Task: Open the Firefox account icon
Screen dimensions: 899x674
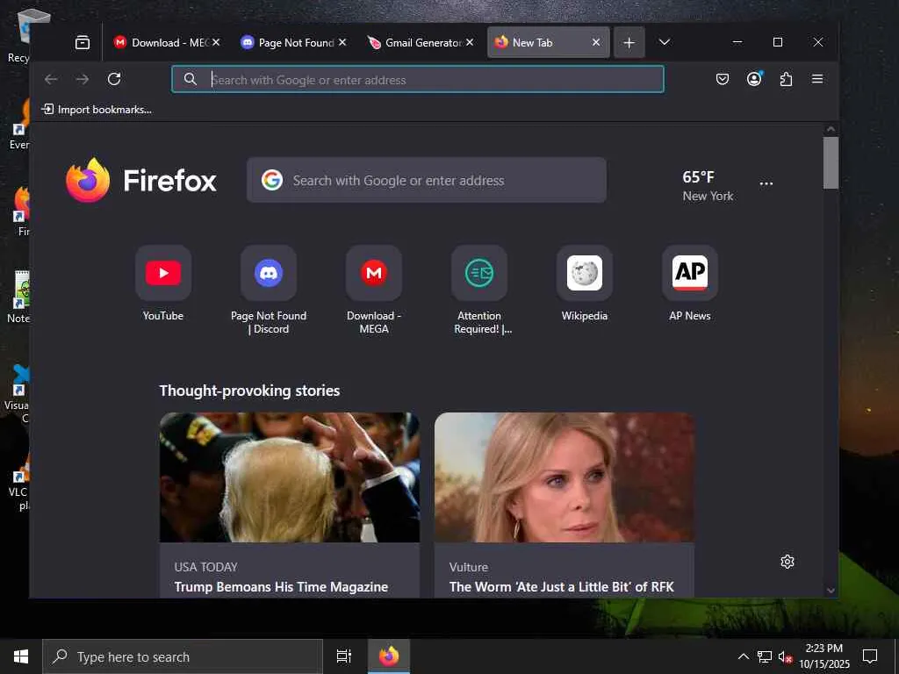Action: [x=754, y=79]
